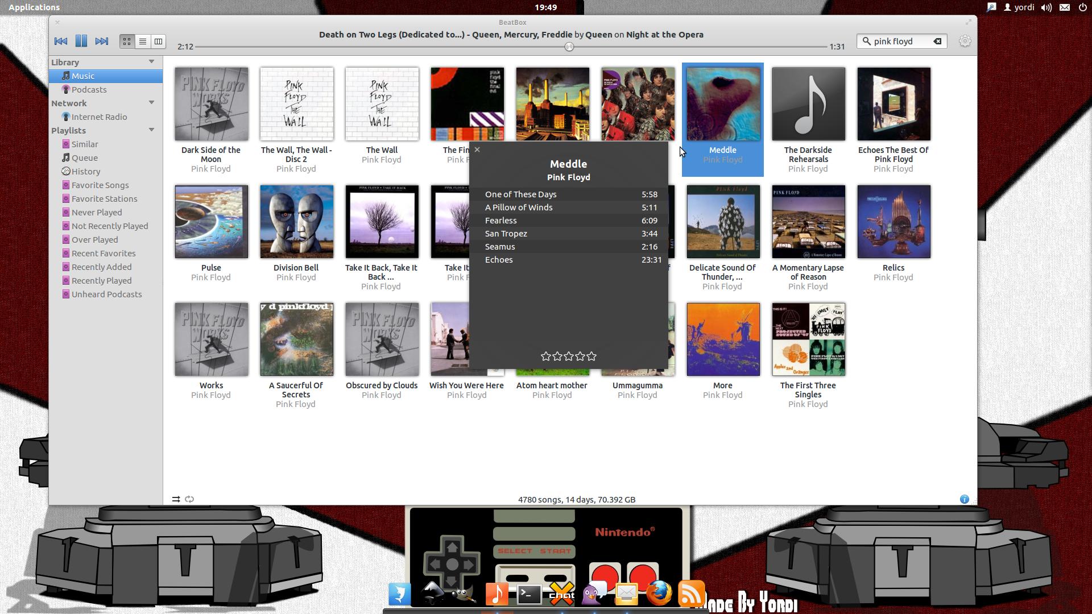Screen dimensions: 1092x614
Task: Open The Wall Disc 2 album cover
Action: [297, 104]
